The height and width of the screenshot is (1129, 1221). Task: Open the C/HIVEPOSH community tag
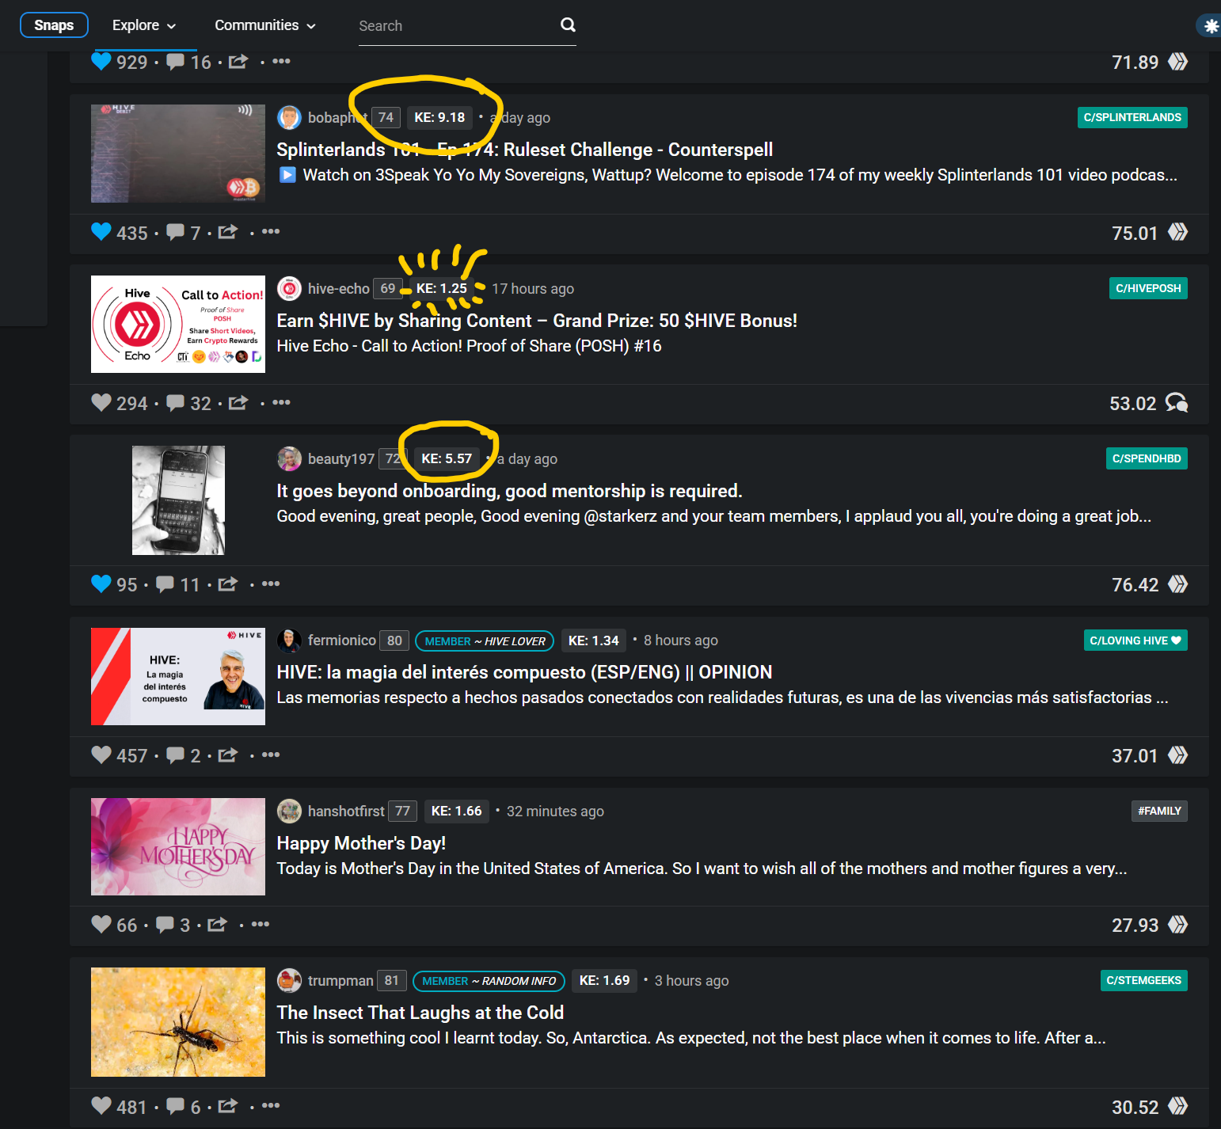(1148, 288)
